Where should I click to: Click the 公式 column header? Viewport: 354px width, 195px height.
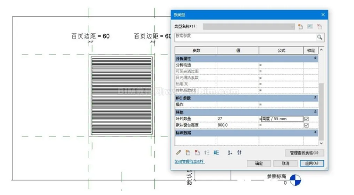coord(281,50)
